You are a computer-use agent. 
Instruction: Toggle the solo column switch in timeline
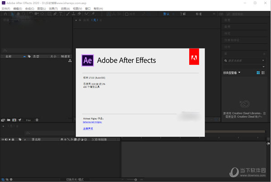click(9, 140)
